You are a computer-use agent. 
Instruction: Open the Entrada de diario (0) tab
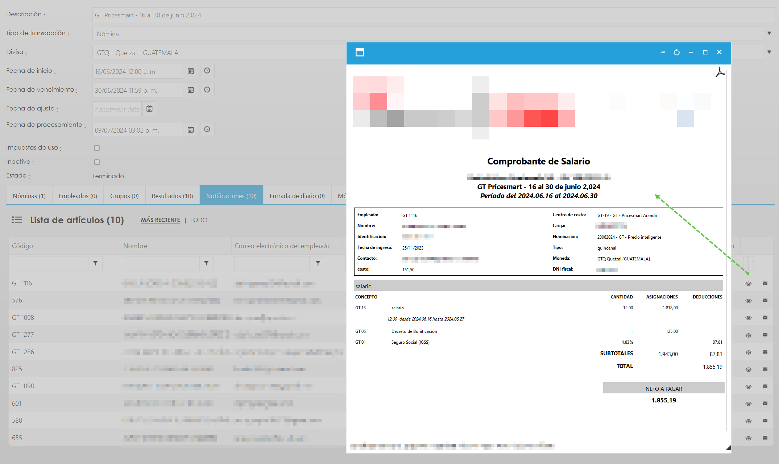tap(297, 196)
